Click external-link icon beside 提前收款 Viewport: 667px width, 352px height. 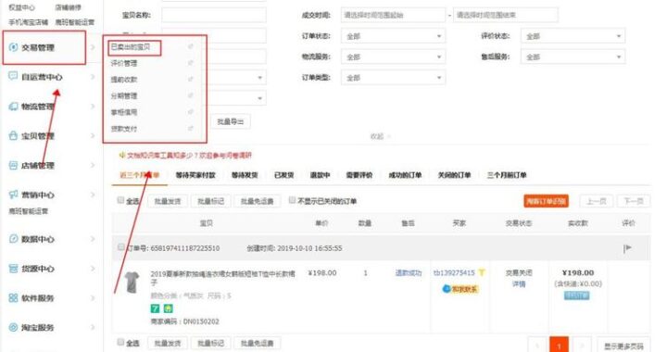191,79
